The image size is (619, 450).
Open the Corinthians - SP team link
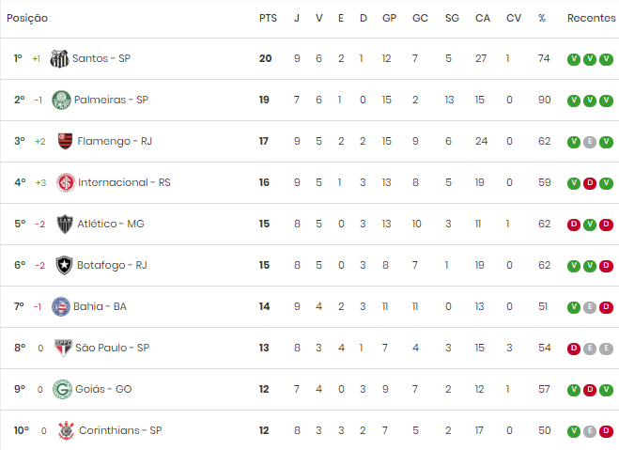click(x=120, y=430)
